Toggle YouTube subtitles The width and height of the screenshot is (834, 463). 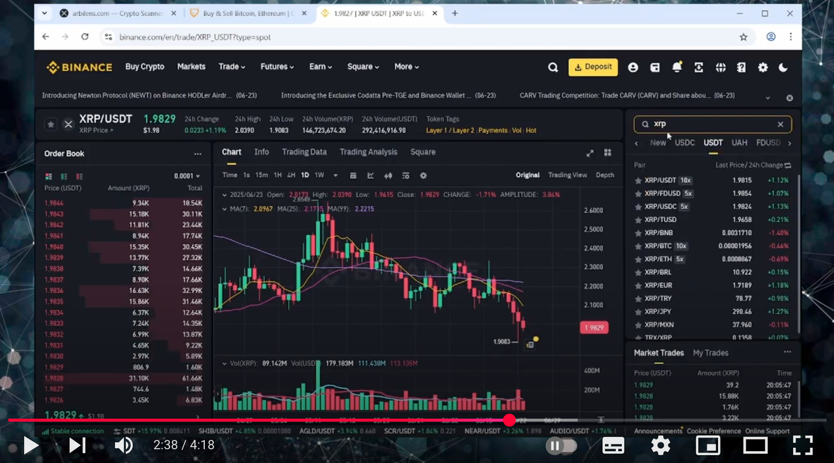point(613,446)
